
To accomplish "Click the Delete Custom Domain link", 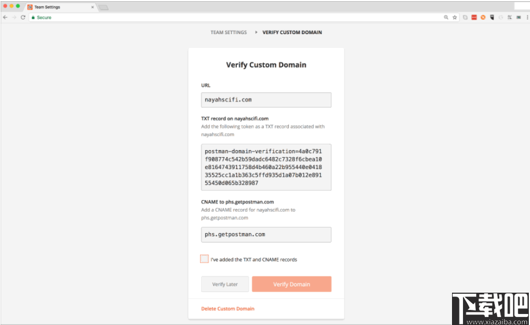I will [228, 309].
